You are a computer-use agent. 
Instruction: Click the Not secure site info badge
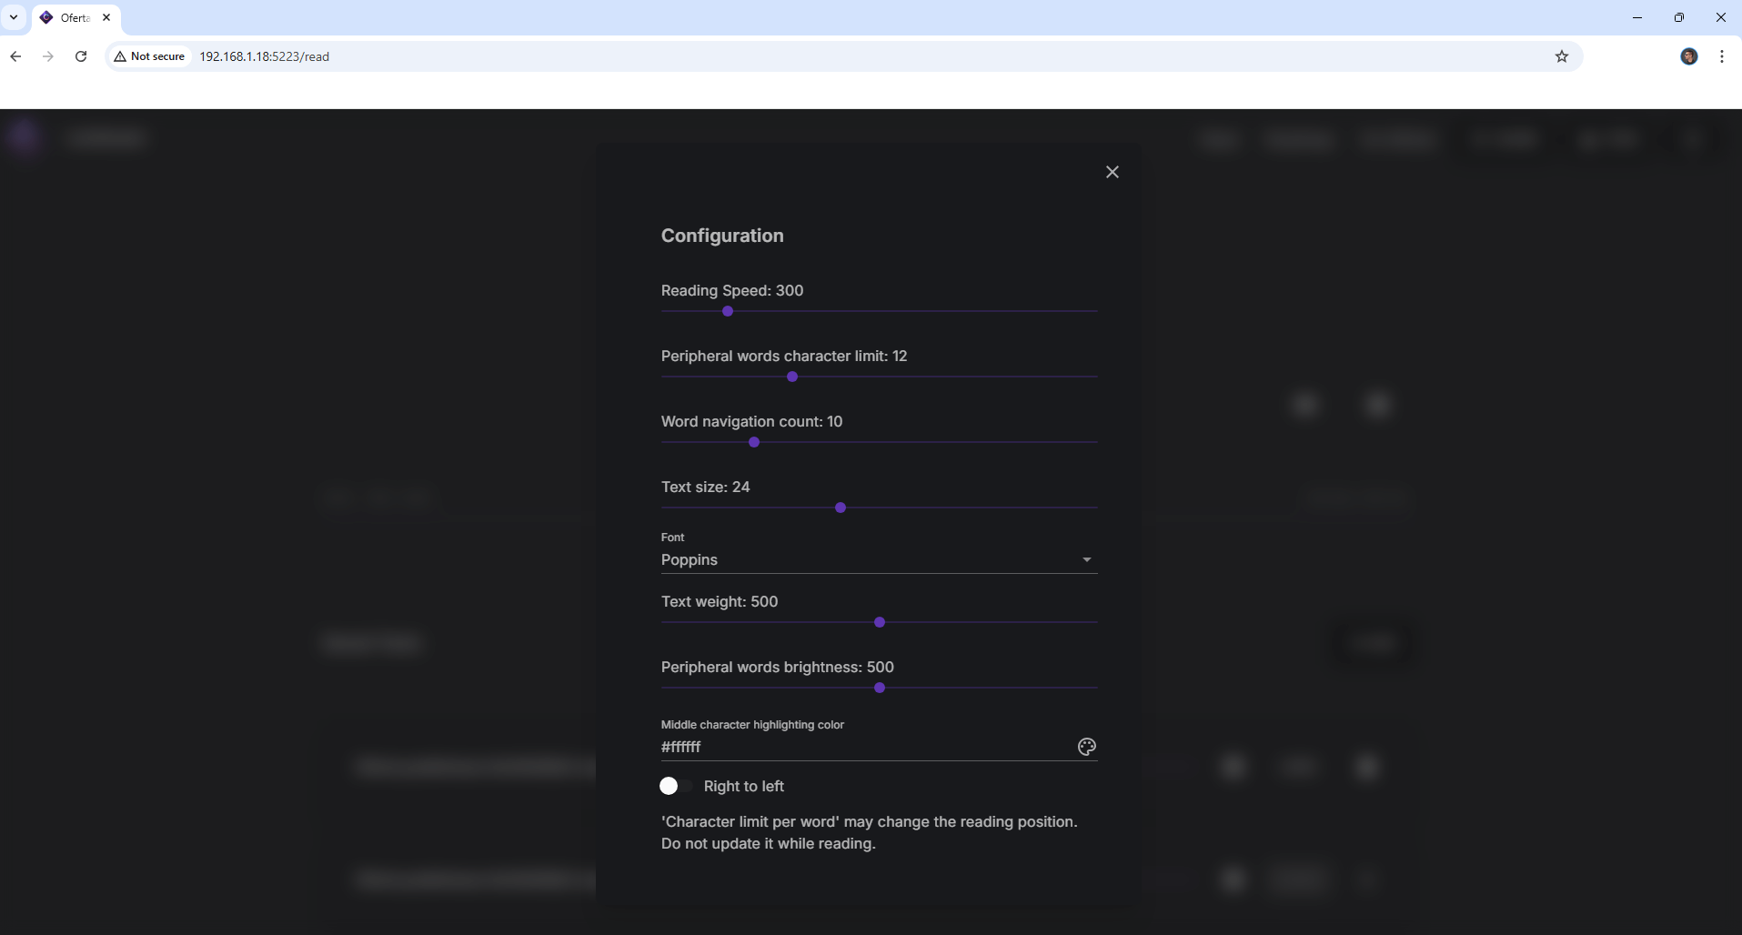pyautogui.click(x=149, y=56)
